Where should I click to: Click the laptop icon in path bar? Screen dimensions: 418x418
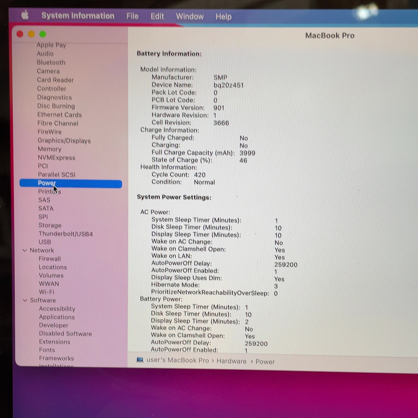(140, 360)
